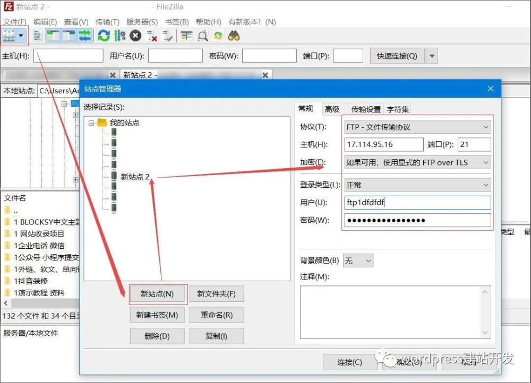Viewport: 531px width, 383px height.
Task: Open the 传输(T) menu
Action: pos(107,22)
